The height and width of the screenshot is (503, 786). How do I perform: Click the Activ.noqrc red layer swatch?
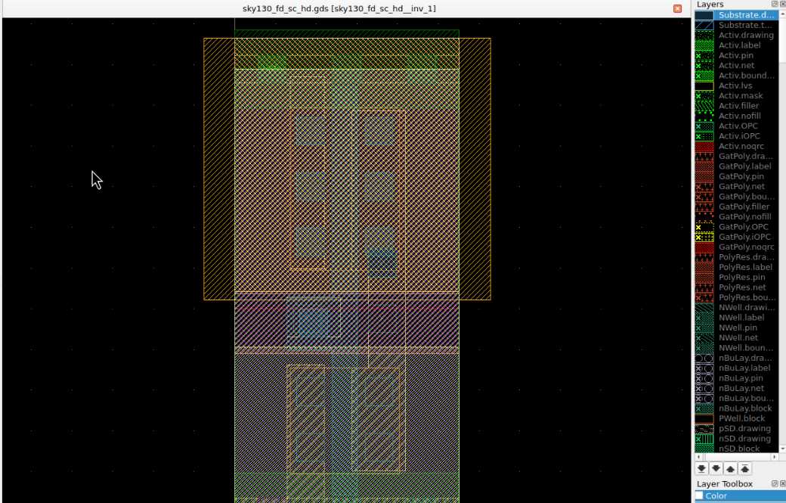[704, 146]
